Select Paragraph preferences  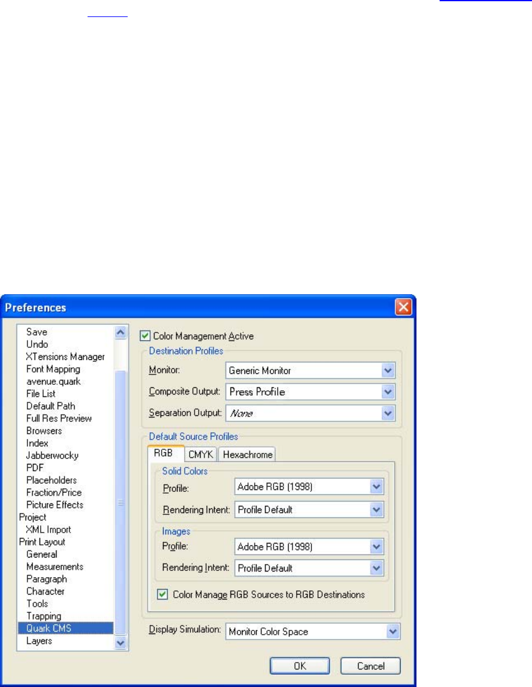click(x=46, y=579)
